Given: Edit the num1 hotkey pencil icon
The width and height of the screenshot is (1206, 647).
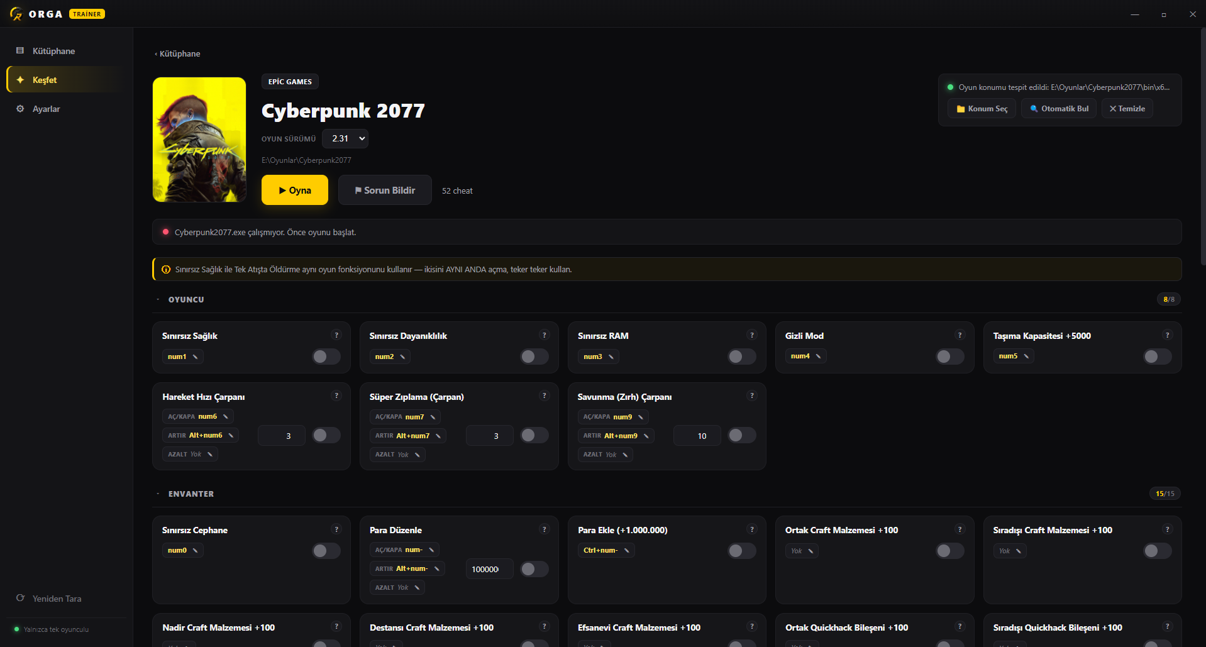Looking at the screenshot, I should (196, 357).
